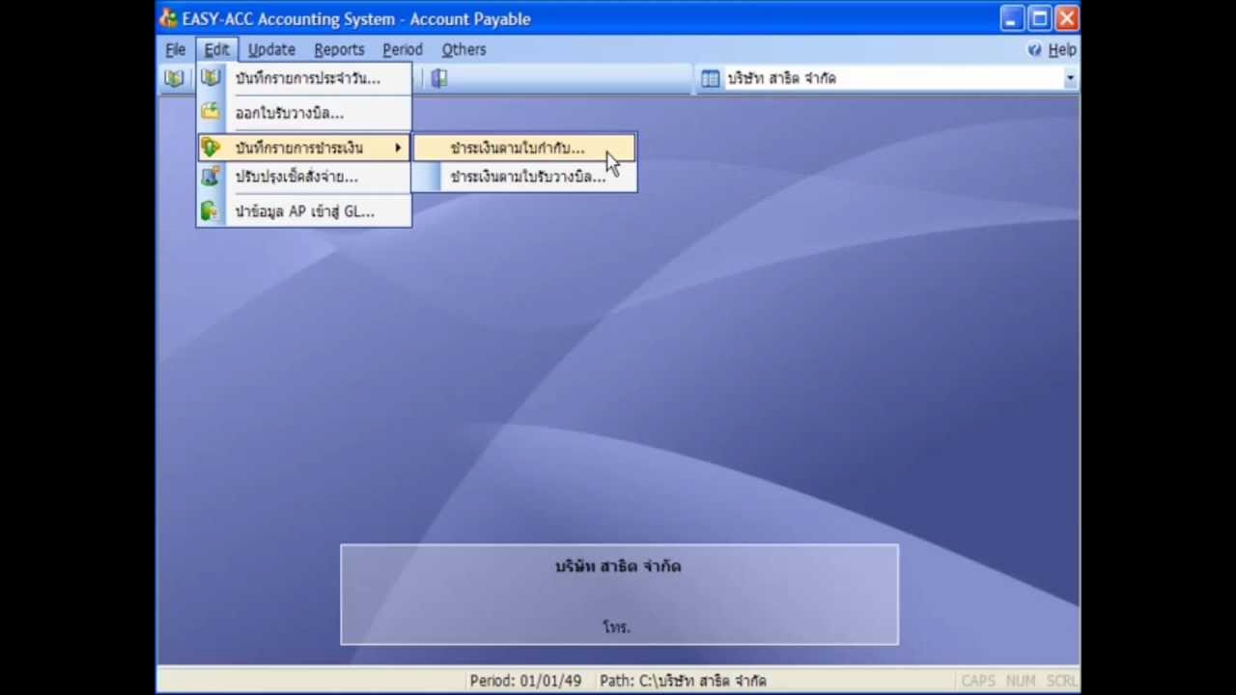This screenshot has height=695, width=1236.
Task: Click the Period: 01/01/49 status entry
Action: (525, 681)
